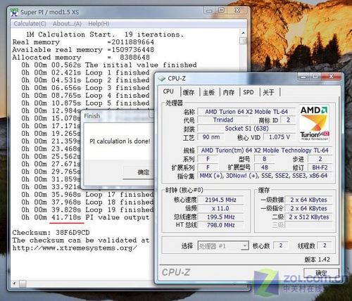Open the Help(H) menu
Image resolution: width=352 pixels, height=301 pixels.
[99, 24]
